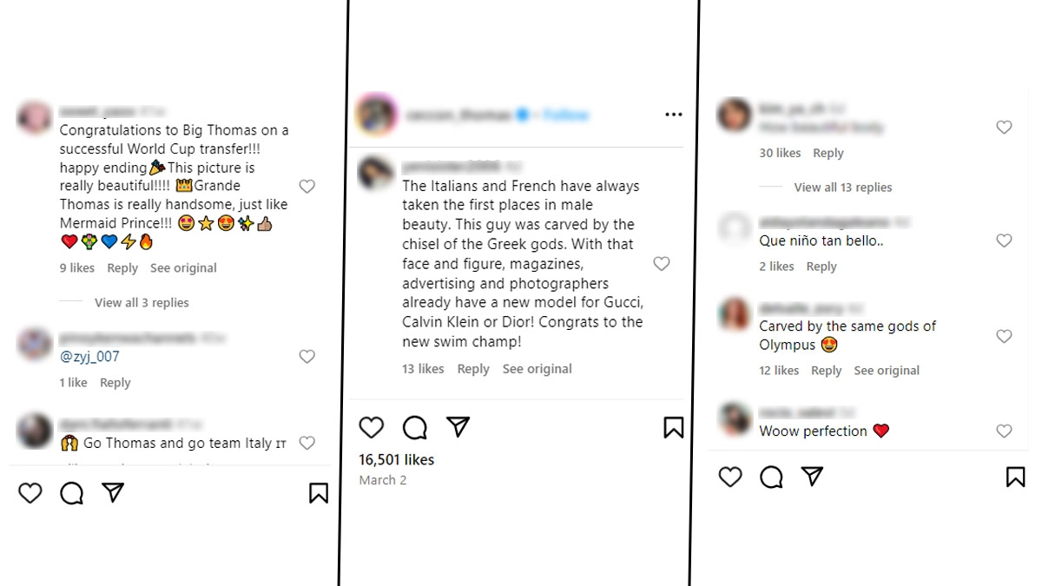See original of Greek gods chisel comment
Screen dimensions: 1042x586
537,369
